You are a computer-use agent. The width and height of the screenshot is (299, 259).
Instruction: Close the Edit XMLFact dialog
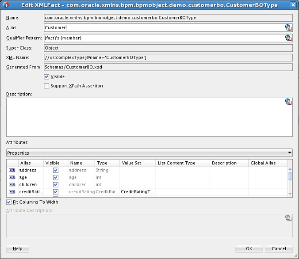293,5
